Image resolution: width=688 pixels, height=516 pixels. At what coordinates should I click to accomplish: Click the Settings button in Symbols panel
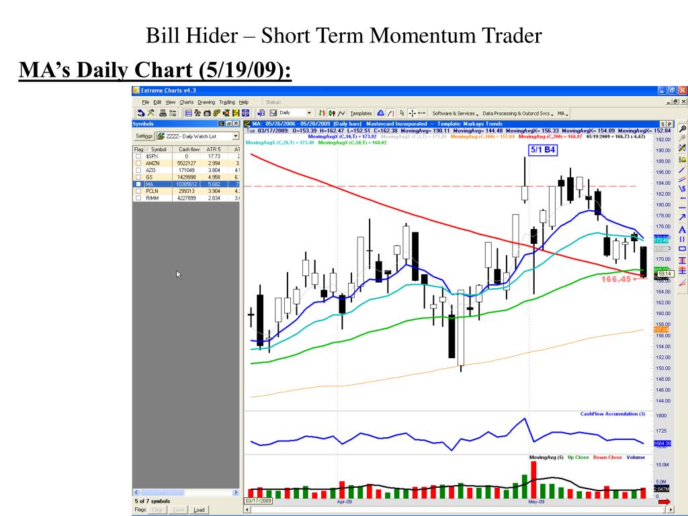pyautogui.click(x=144, y=136)
